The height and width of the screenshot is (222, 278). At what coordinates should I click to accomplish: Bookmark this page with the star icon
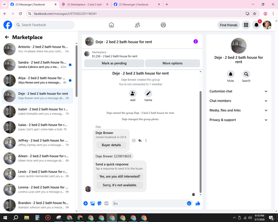tap(255, 14)
